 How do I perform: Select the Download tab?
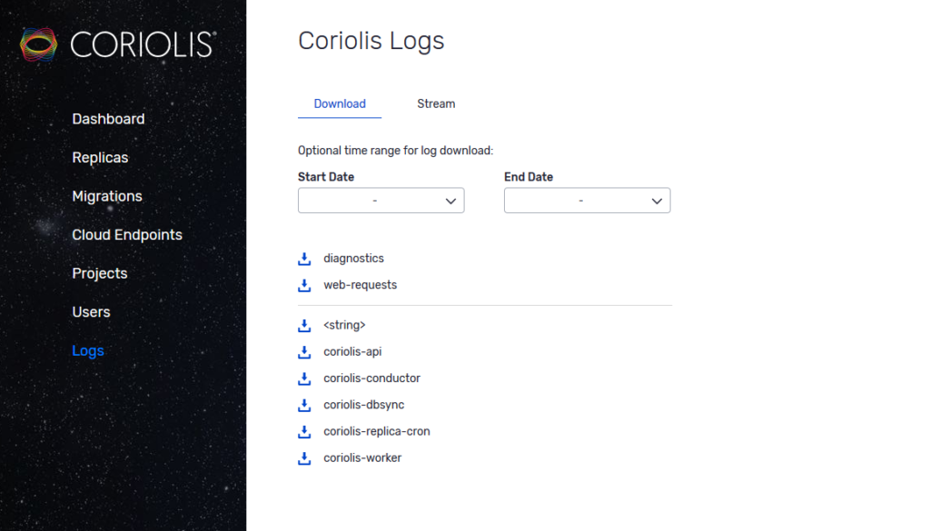click(x=339, y=103)
